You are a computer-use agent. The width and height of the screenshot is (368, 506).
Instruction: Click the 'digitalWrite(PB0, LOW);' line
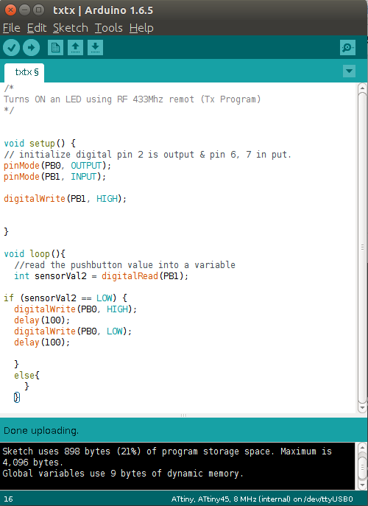tap(73, 331)
